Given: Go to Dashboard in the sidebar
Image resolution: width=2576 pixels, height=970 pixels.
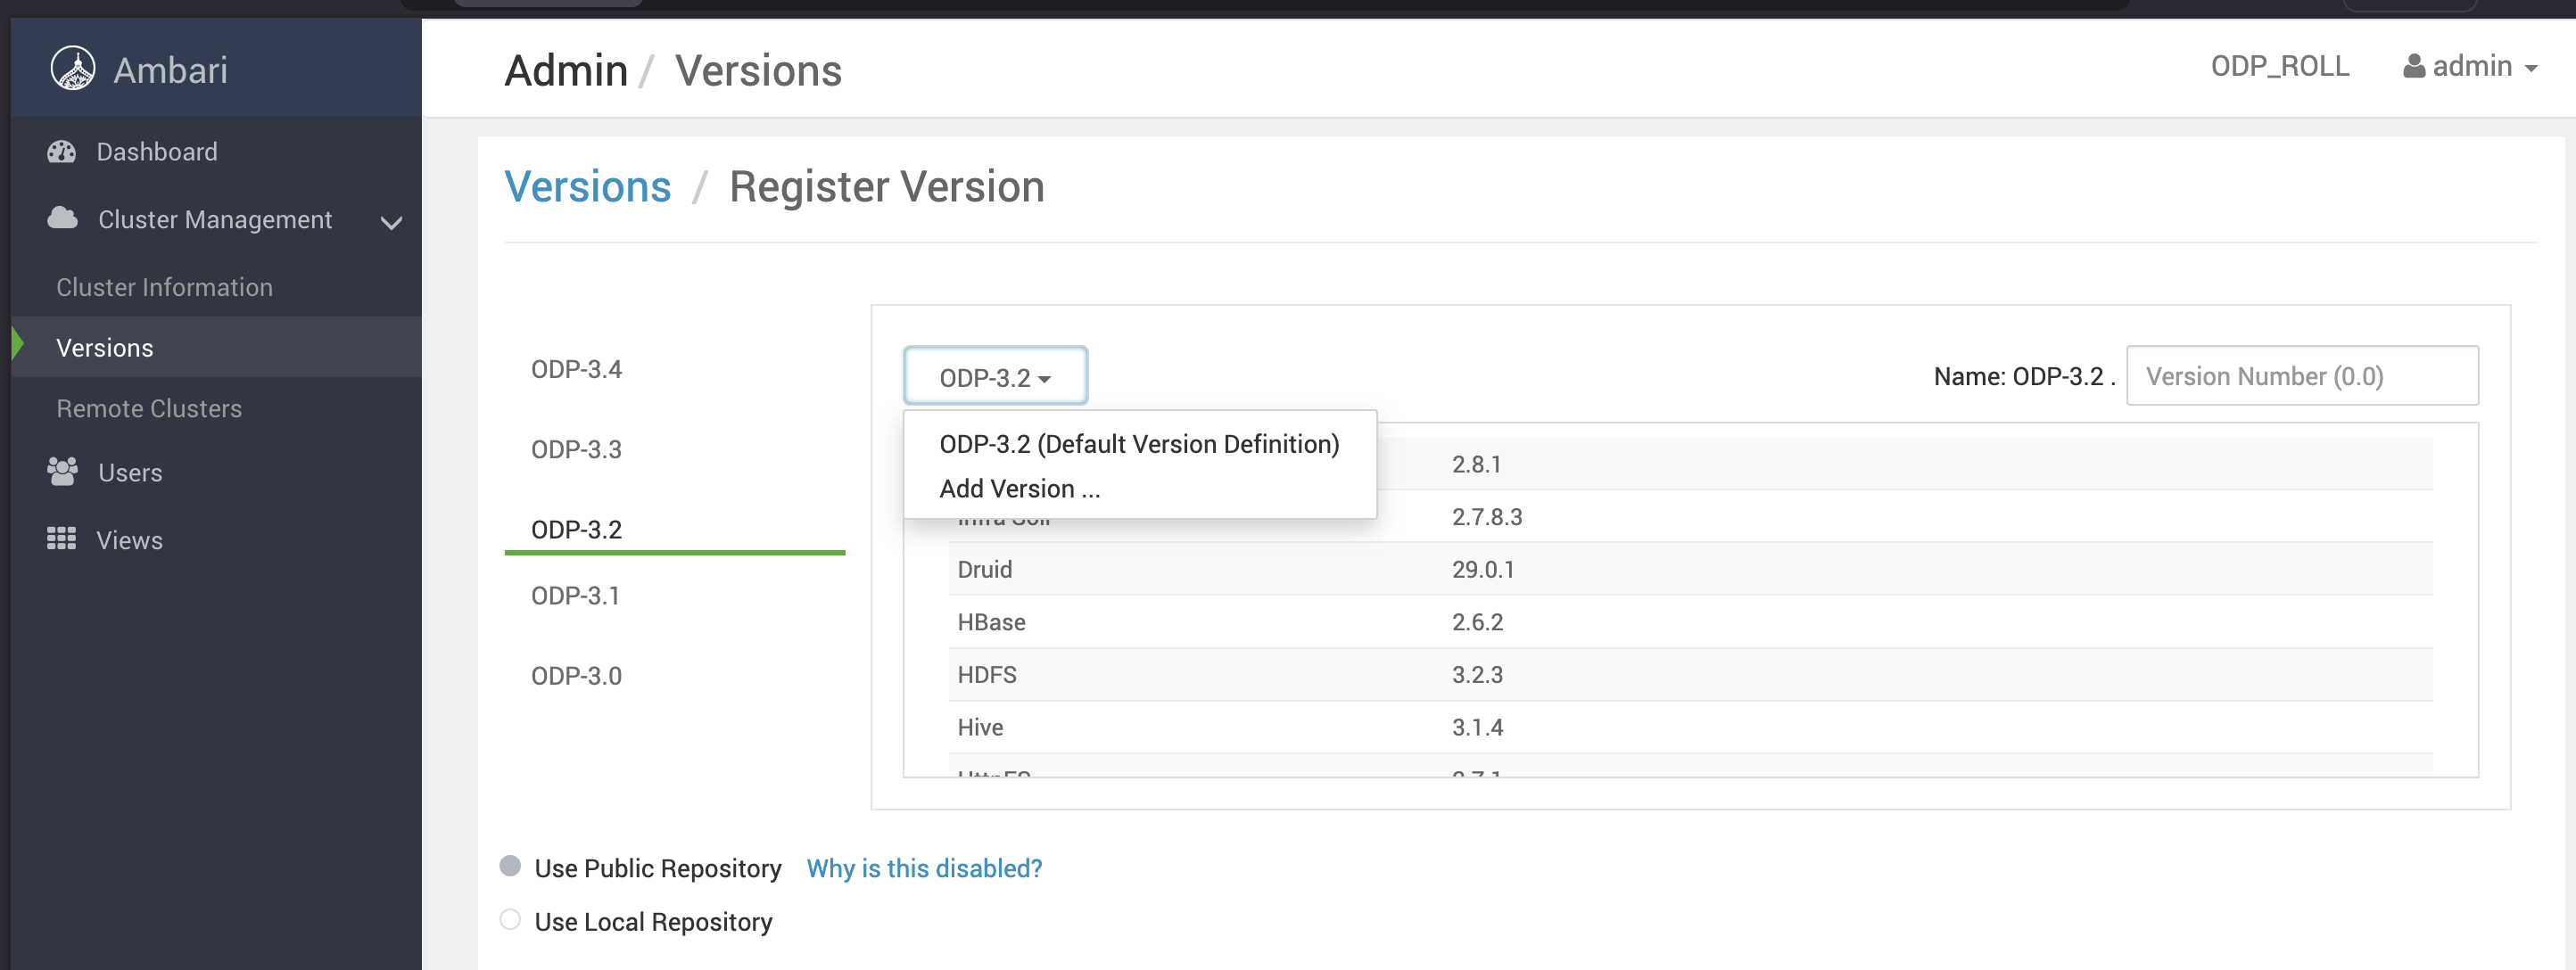Looking at the screenshot, I should [x=157, y=152].
